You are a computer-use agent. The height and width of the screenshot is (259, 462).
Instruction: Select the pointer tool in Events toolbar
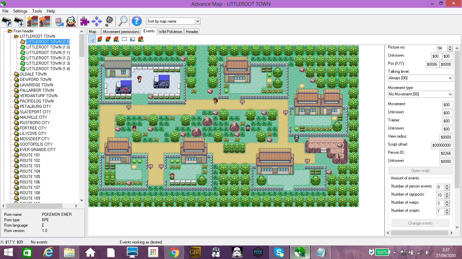pos(92,39)
